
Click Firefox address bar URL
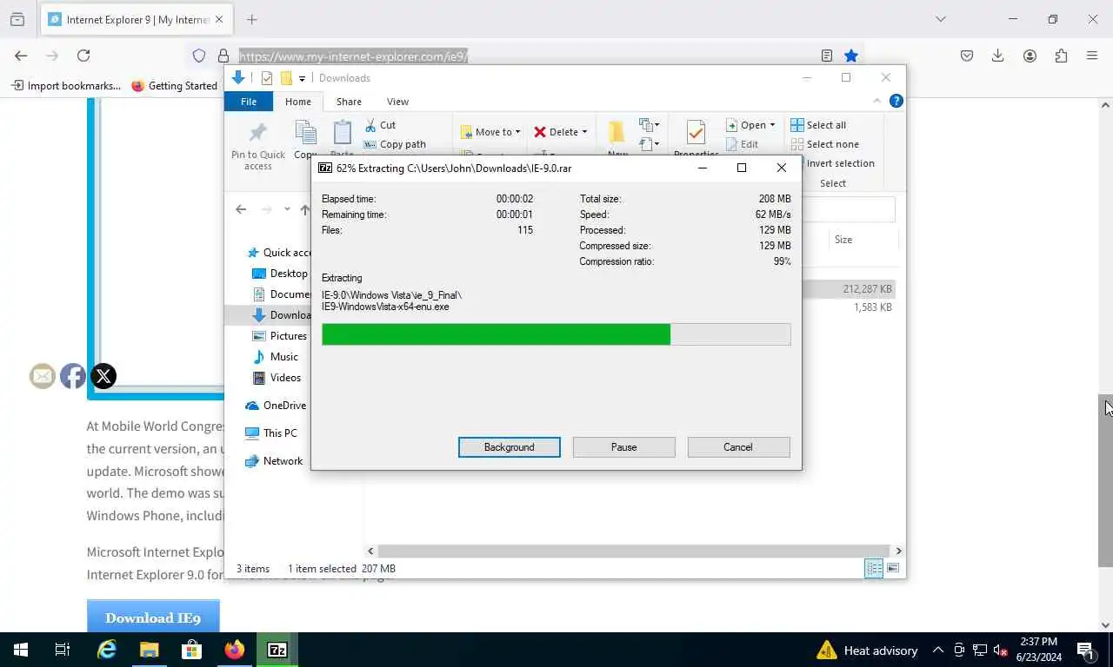pyautogui.click(x=354, y=56)
